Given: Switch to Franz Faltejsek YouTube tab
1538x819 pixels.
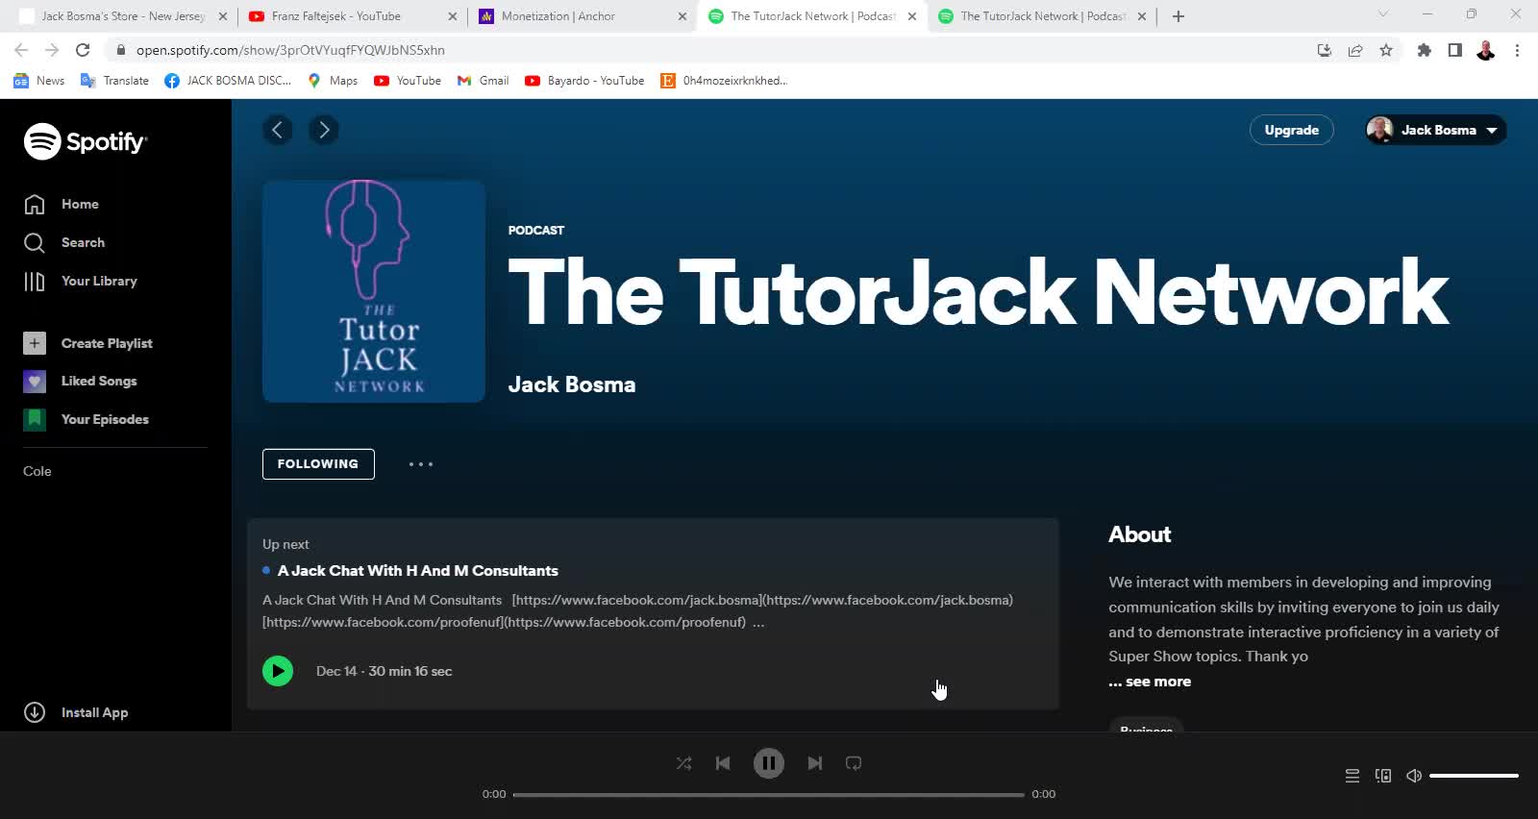Looking at the screenshot, I should 352,16.
